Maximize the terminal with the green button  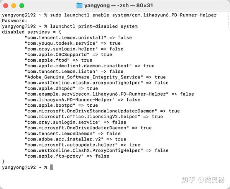point(22,6)
